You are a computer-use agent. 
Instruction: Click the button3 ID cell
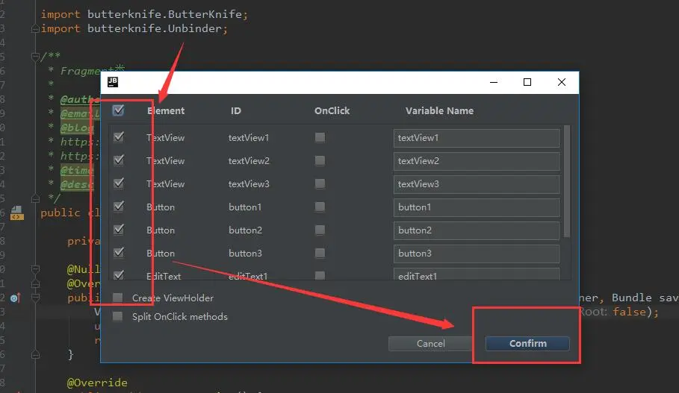[x=245, y=254]
